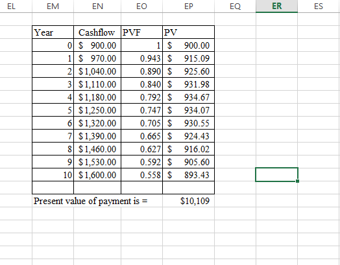Viewport: 340px width, 265px height.
Task: Click PVF value 0.665
Action: tap(141, 136)
